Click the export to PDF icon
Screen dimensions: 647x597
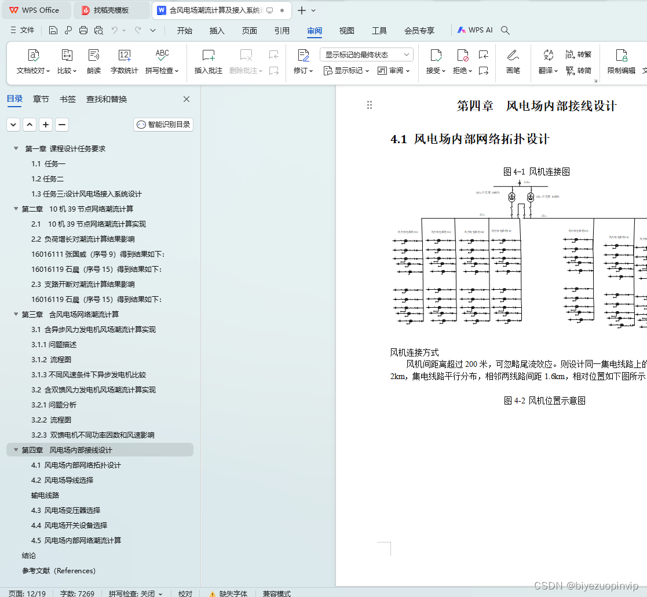68,30
